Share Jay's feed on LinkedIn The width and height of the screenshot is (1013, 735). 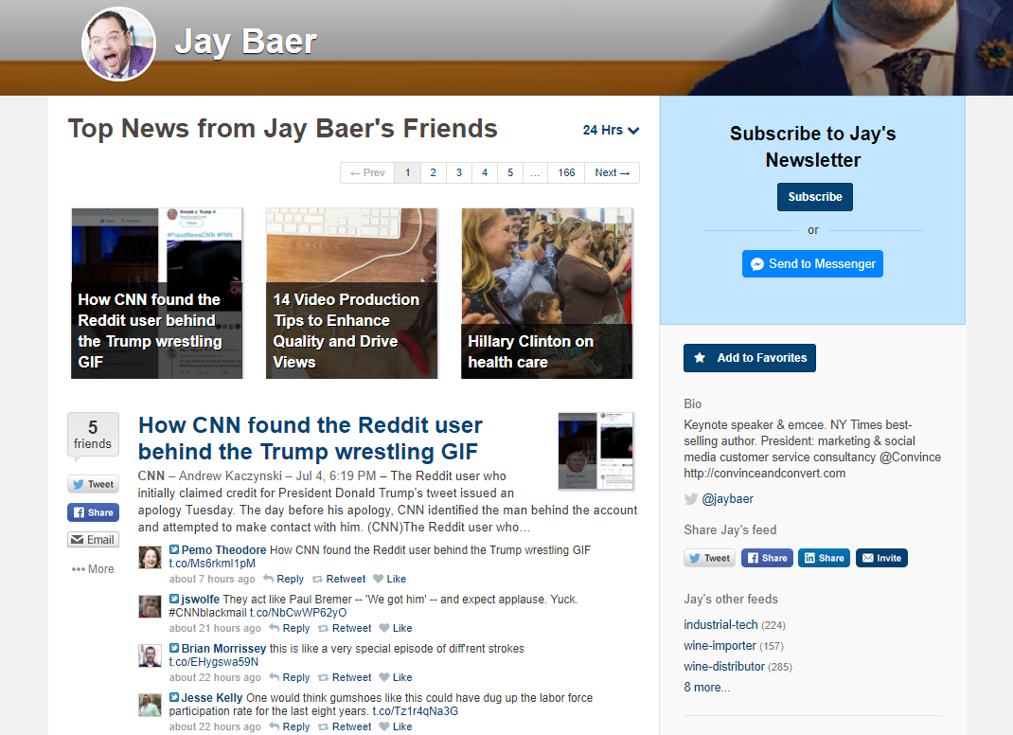[x=824, y=558]
